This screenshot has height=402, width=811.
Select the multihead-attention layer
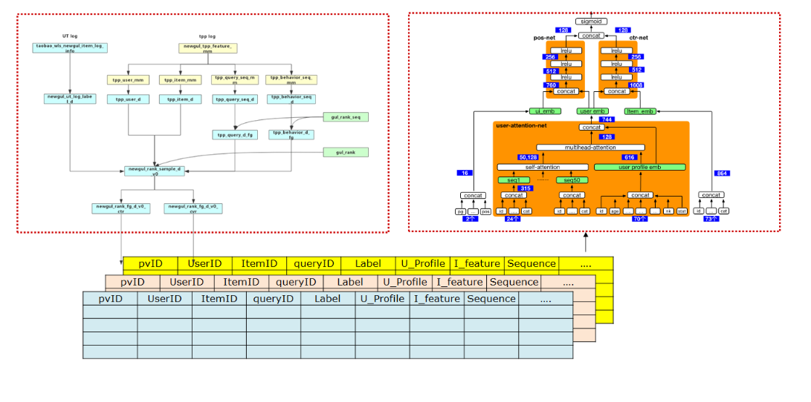590,147
